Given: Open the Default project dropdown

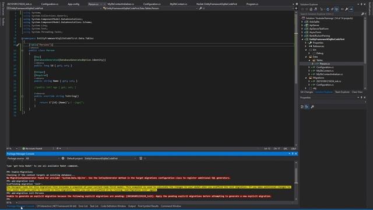Looking at the screenshot, I should point(110,158).
